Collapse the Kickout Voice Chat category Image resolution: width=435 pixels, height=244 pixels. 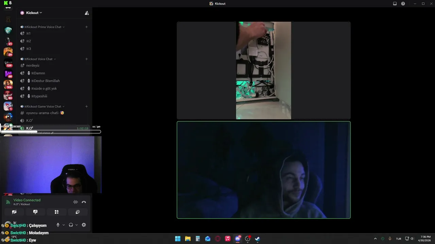tap(38, 59)
